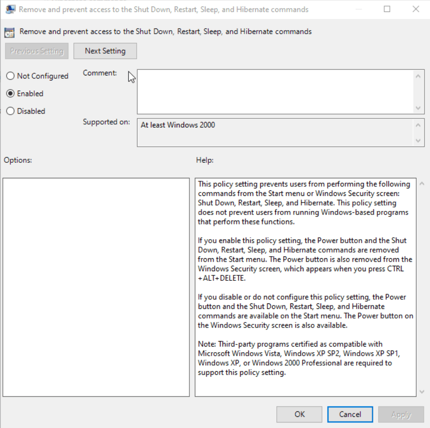Screen dimensions: 430x428
Task: Click the 'Supported on:' label
Action: coord(106,122)
